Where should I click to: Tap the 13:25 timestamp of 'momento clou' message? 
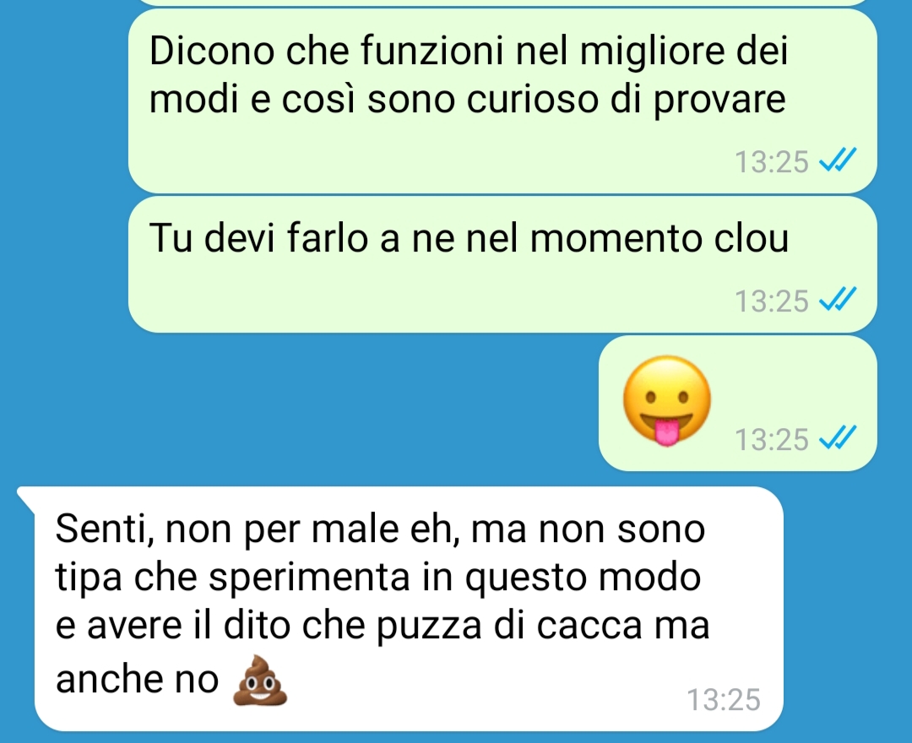771,301
